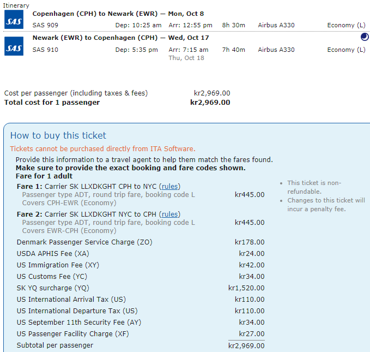Click the SAS logo beside flight SAS 909
The width and height of the screenshot is (370, 352).
[x=14, y=20]
